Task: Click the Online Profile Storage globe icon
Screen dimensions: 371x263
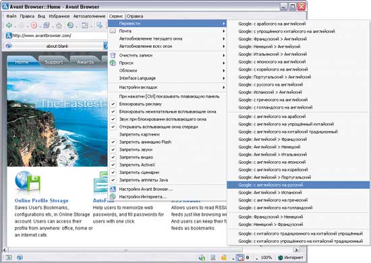Action: tap(28, 181)
